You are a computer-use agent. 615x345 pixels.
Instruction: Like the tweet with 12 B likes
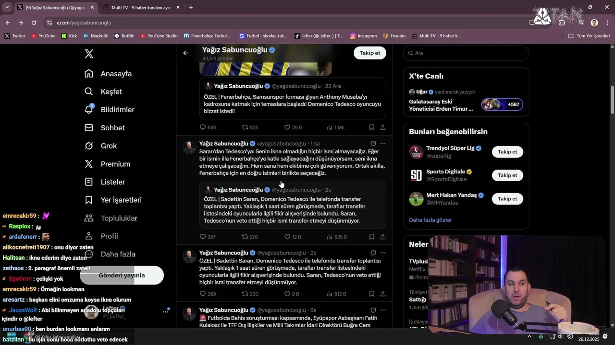[x=293, y=237]
